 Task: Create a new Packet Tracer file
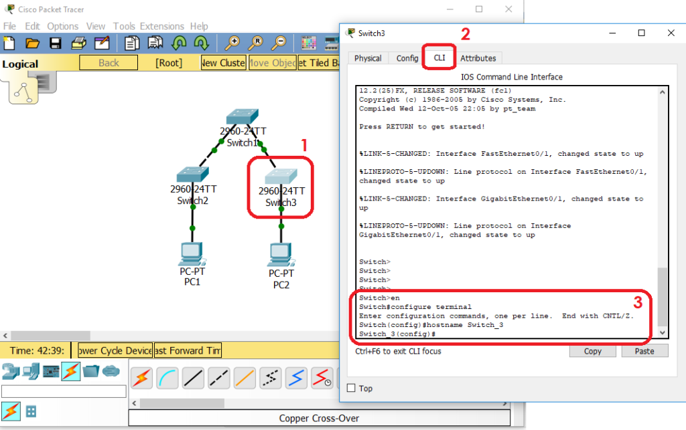(x=9, y=43)
